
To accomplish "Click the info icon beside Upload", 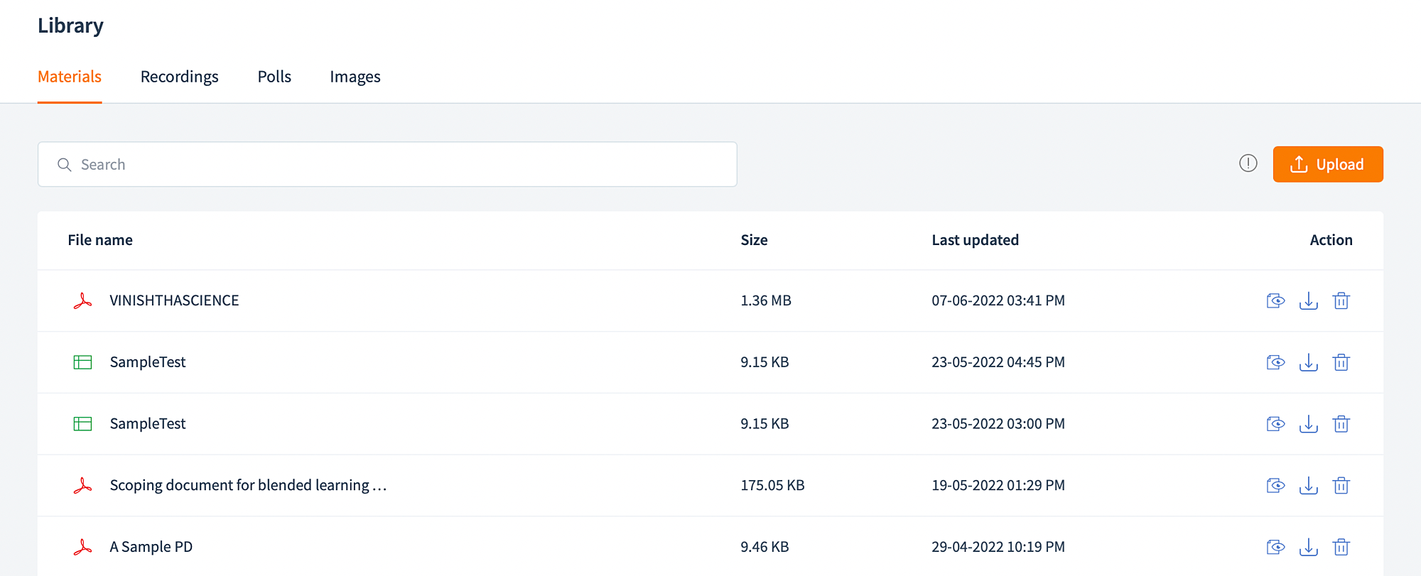I will tap(1248, 163).
